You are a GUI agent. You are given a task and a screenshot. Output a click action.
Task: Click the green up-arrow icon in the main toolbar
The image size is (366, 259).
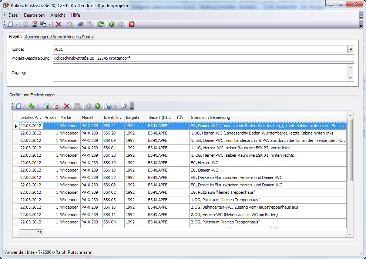click(112, 24)
